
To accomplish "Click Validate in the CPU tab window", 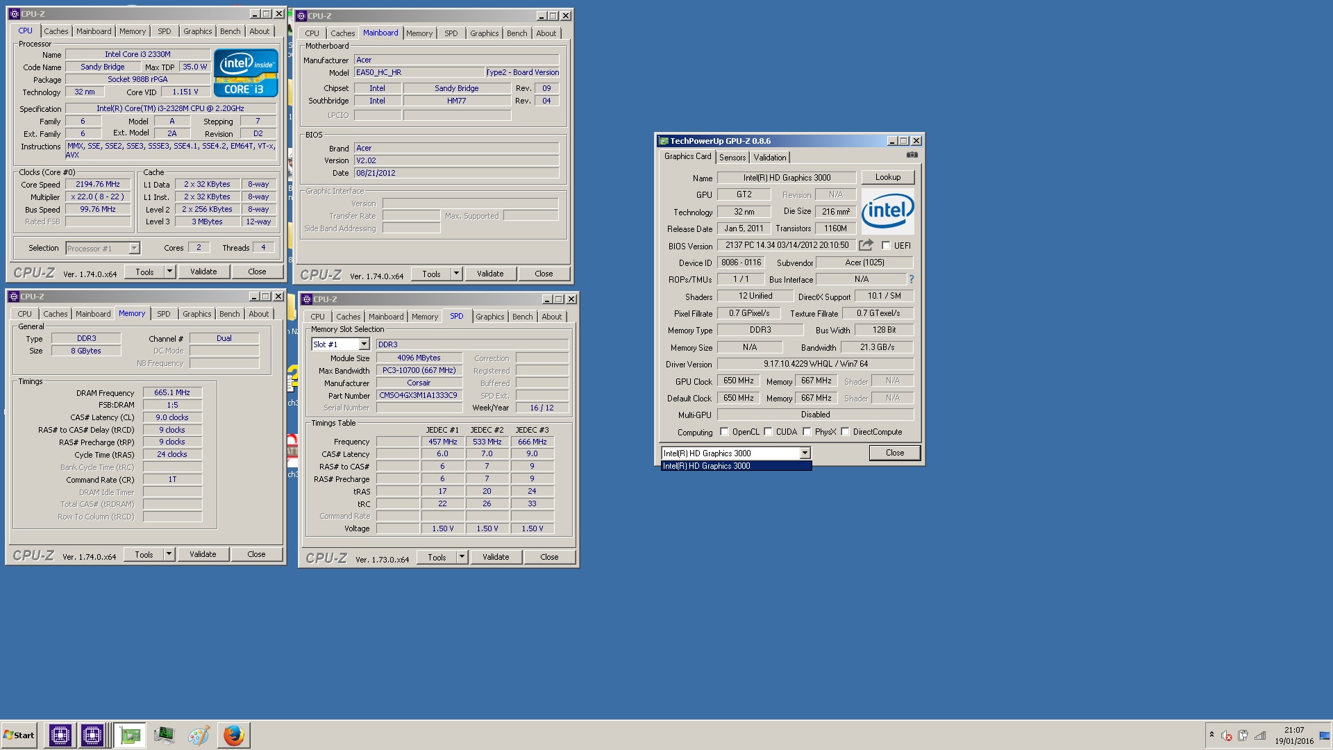I will click(203, 272).
